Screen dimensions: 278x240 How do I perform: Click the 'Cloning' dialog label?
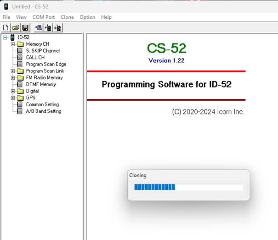point(138,175)
